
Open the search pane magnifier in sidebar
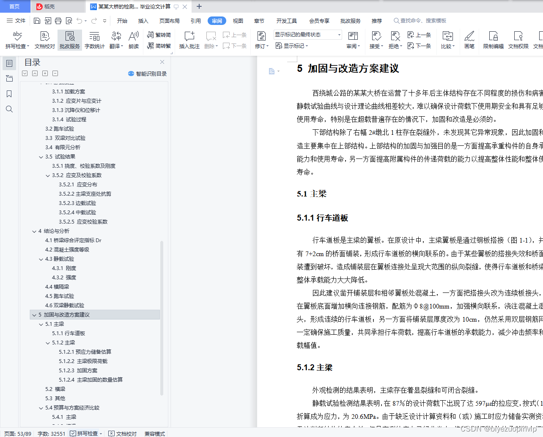(9, 109)
